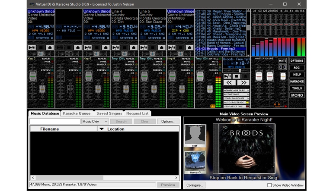
Task: Expand the Sort/Randomize menu
Action: [x=236, y=98]
